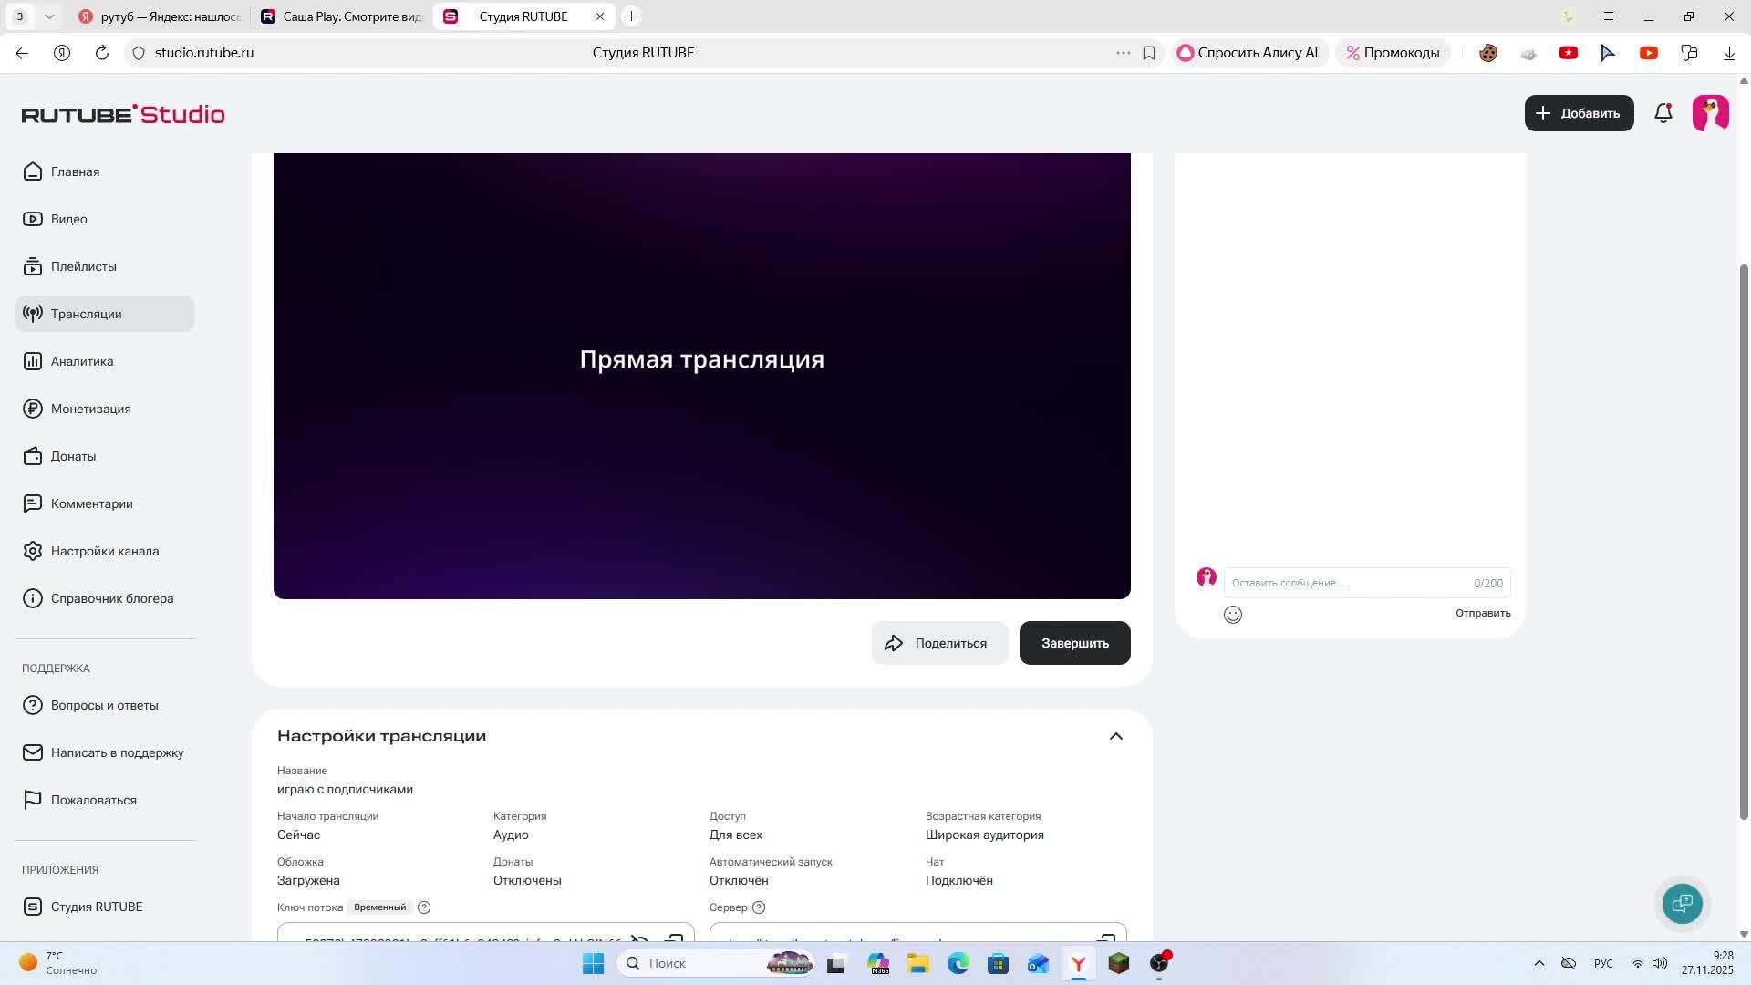The height and width of the screenshot is (985, 1751).
Task: Open the browser tab list dropdown arrow
Action: [49, 16]
